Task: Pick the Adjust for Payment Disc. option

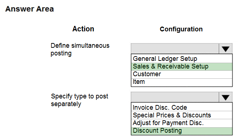Action: [182, 123]
